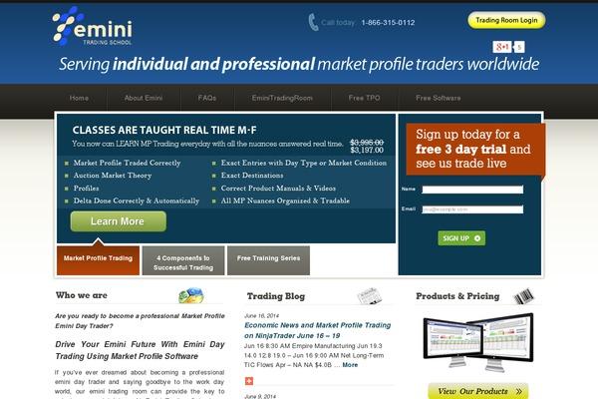This screenshot has width=598, height=399.
Task: Click the dual monitors product image
Action: [478, 342]
